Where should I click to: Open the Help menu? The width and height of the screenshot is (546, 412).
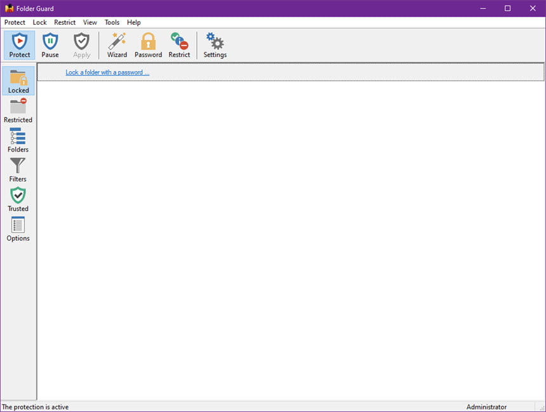[x=134, y=22]
